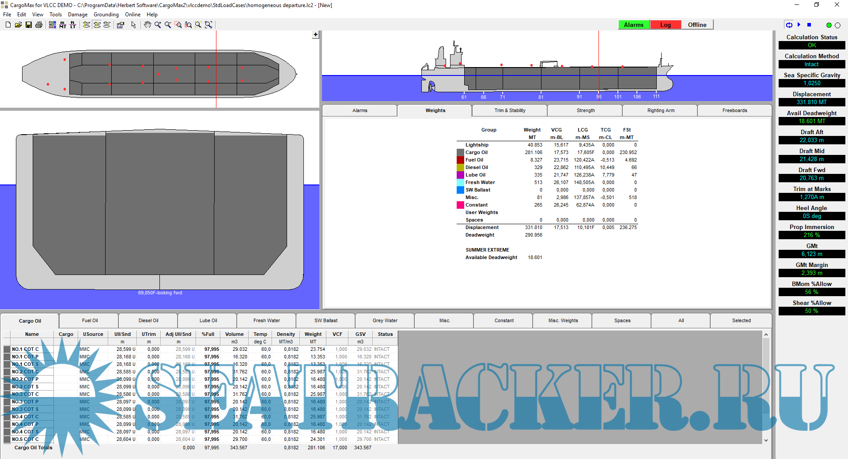This screenshot has height=459, width=848.
Task: Click the blue Stop square button
Action: click(x=809, y=25)
